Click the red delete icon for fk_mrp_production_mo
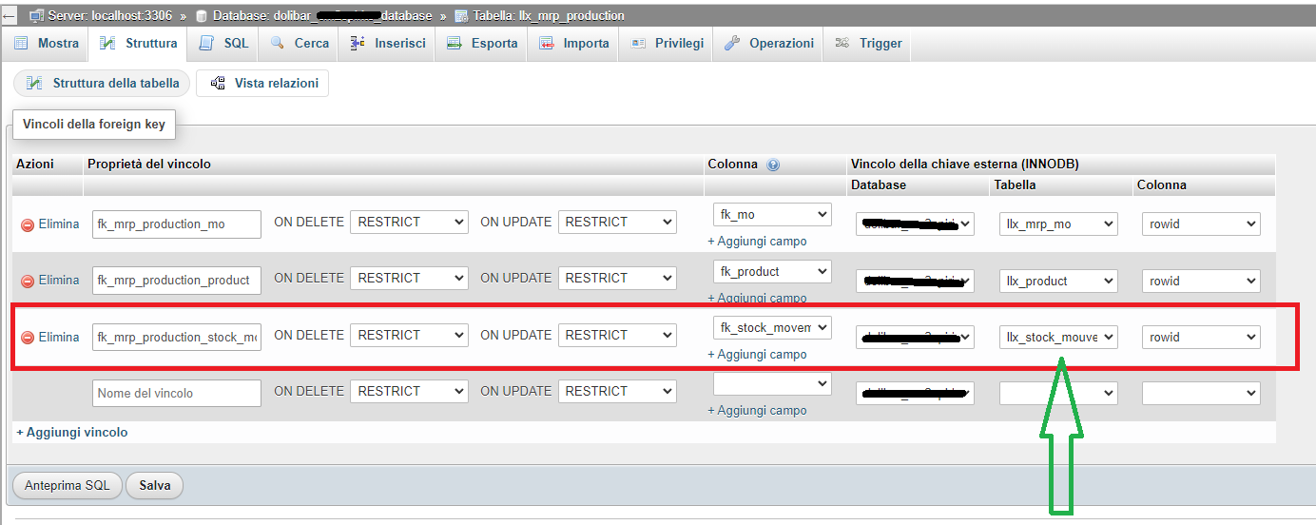This screenshot has height=525, width=1316. pos(28,225)
